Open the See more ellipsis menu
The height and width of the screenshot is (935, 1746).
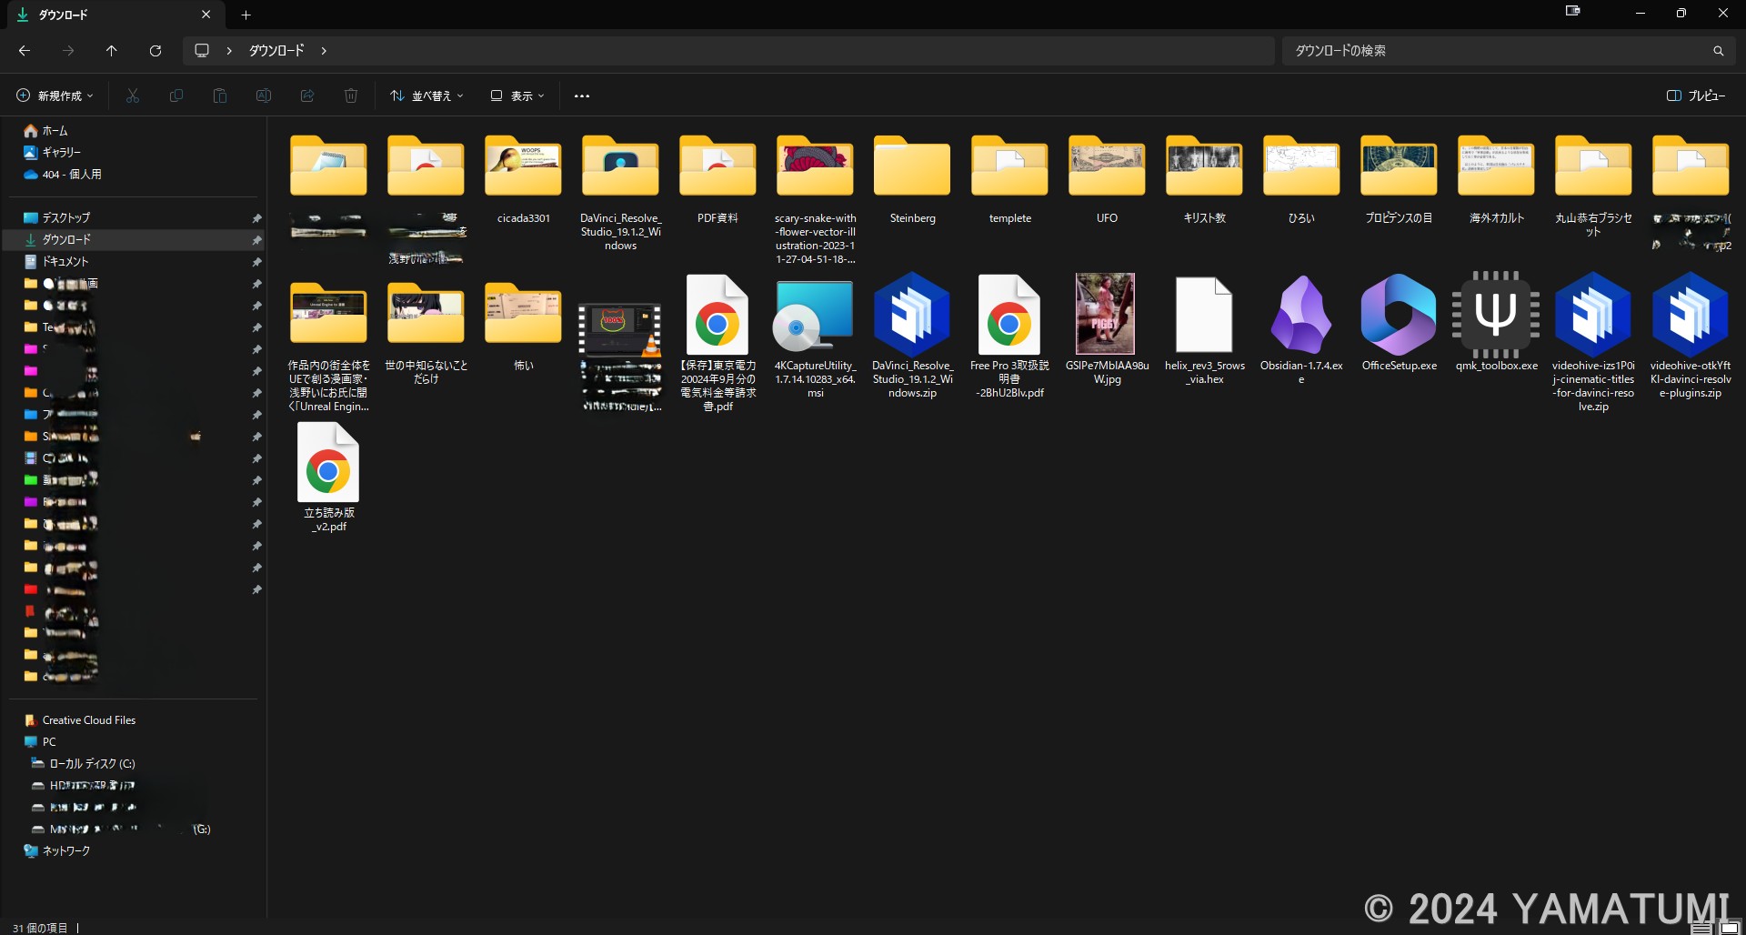(582, 96)
